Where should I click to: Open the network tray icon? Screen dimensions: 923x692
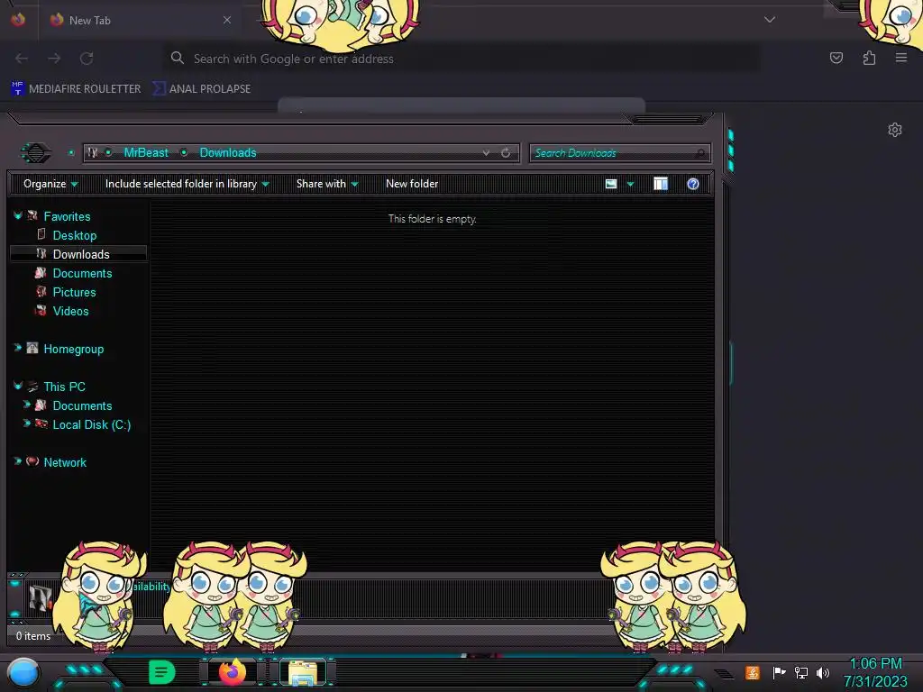pyautogui.click(x=801, y=672)
